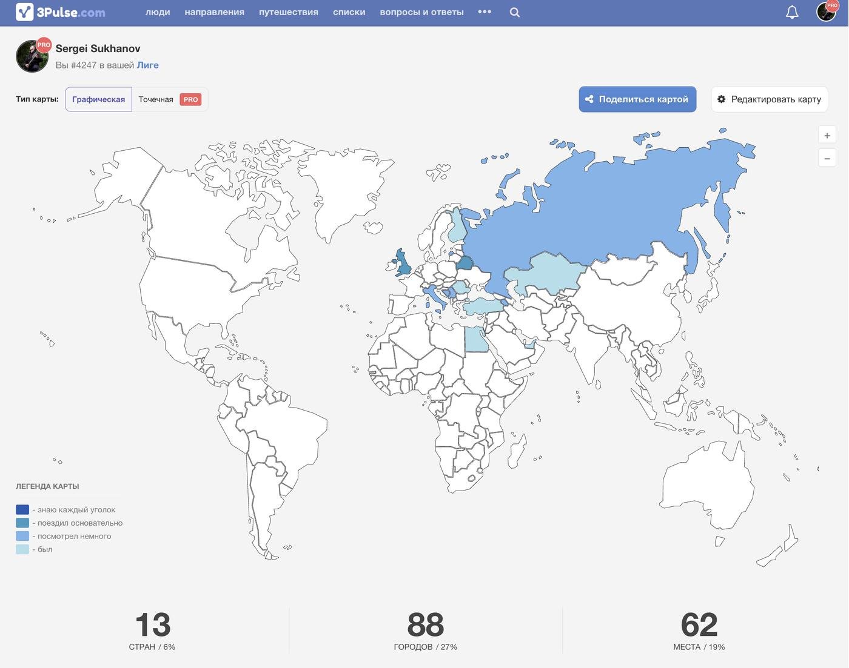Select the Графическая map type
The width and height of the screenshot is (849, 668).
(98, 99)
